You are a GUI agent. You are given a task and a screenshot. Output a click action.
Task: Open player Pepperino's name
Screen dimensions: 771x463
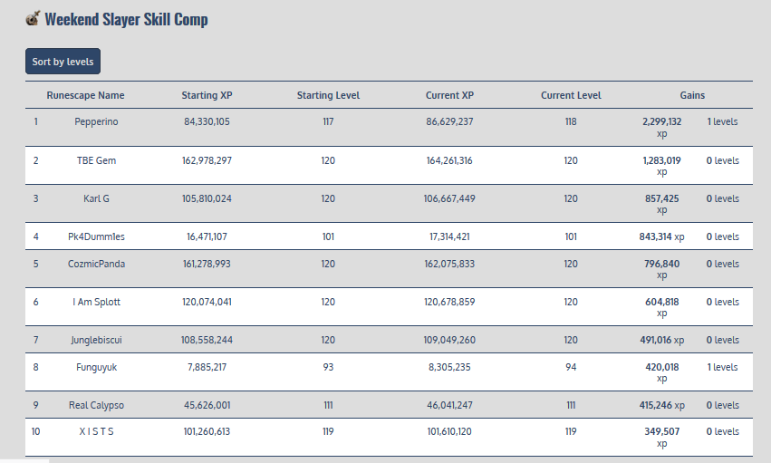click(x=96, y=121)
